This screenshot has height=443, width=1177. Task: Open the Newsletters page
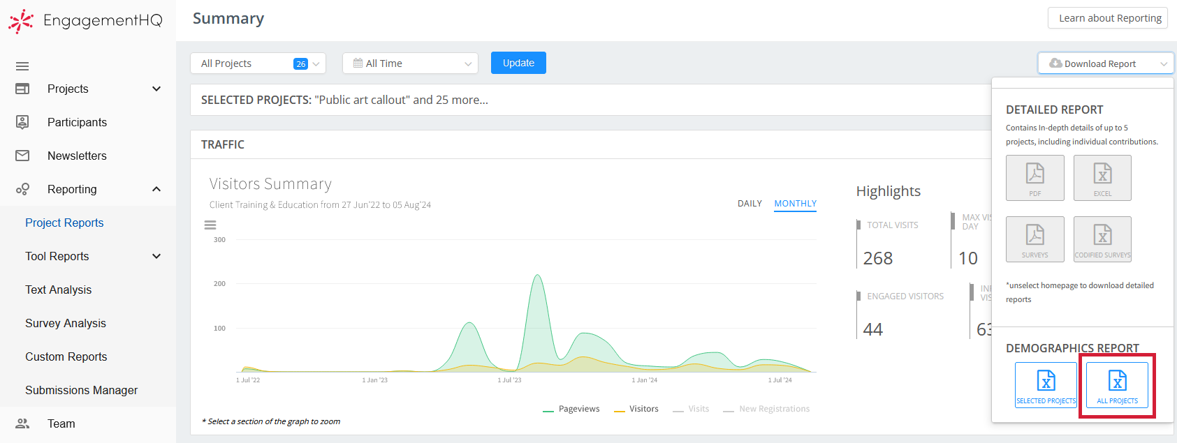[77, 156]
